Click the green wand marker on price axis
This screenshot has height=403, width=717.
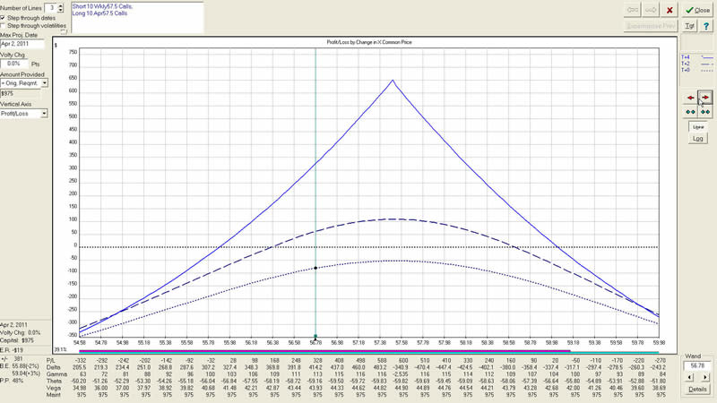click(x=315, y=337)
